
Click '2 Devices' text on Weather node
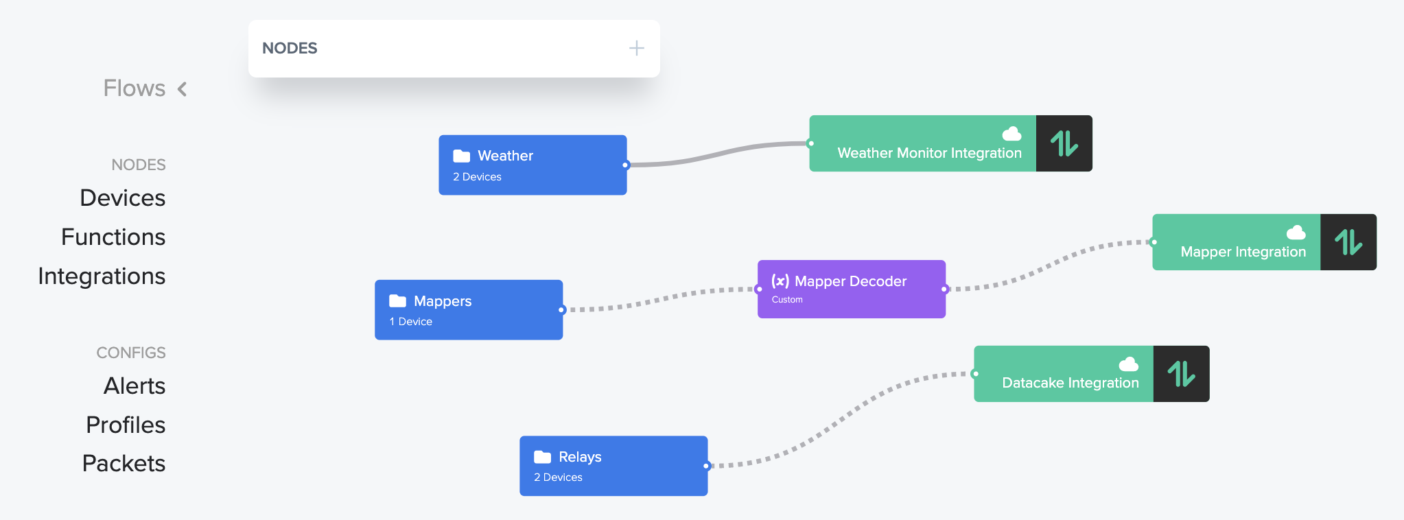(x=477, y=177)
